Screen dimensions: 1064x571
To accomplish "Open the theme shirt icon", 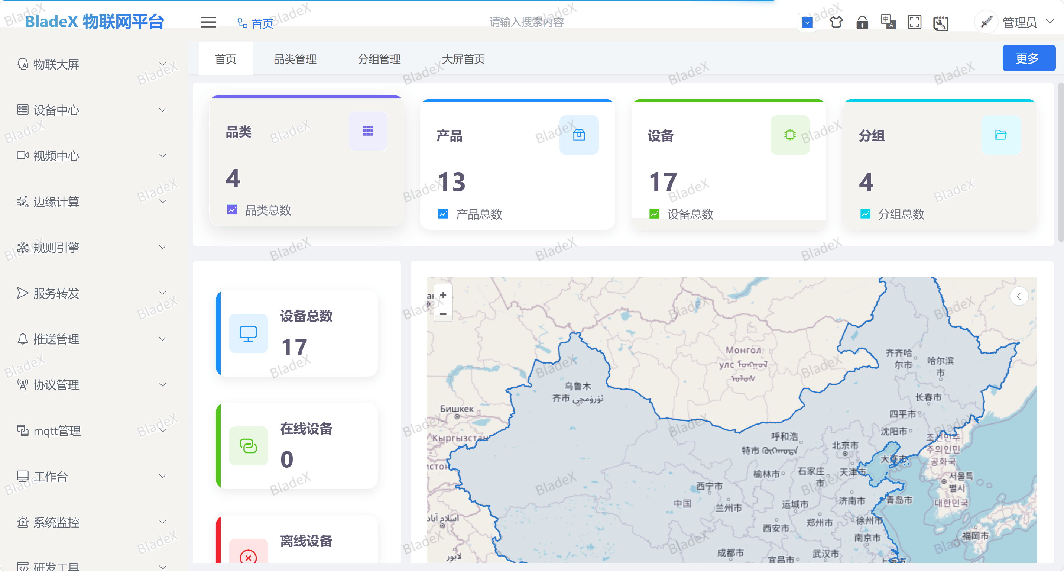I will (836, 22).
